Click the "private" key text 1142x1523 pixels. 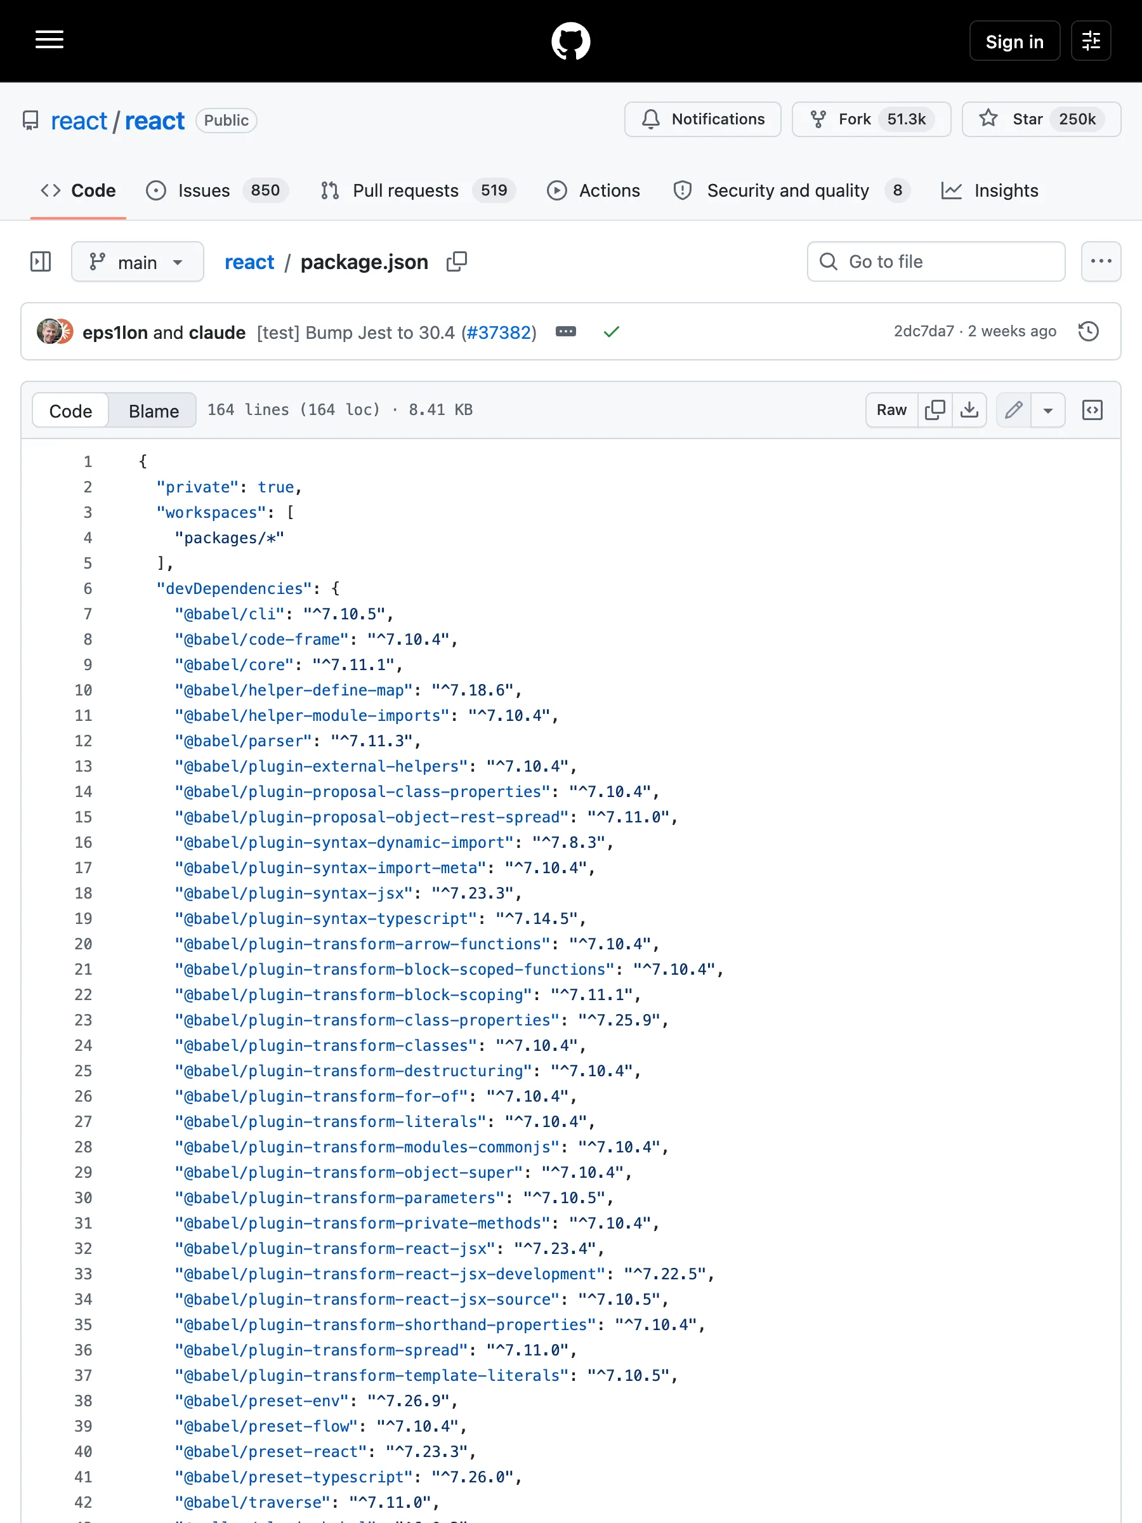coord(197,487)
